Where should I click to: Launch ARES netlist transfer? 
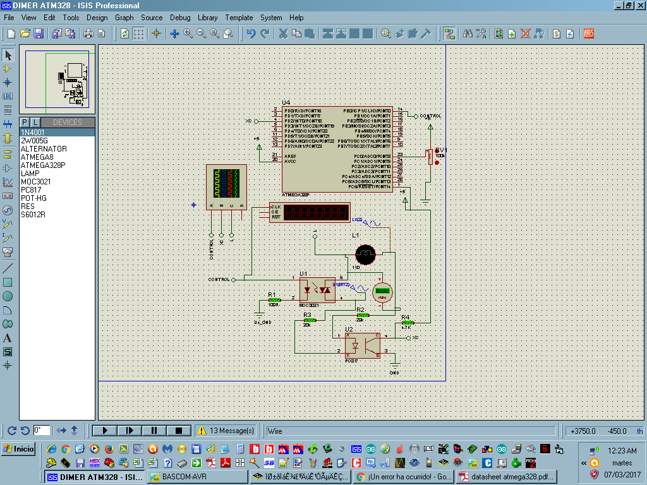[589, 34]
